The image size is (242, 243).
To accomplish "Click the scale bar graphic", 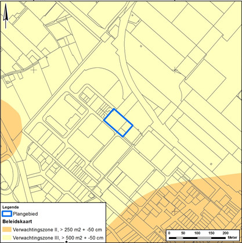I will (197, 238).
